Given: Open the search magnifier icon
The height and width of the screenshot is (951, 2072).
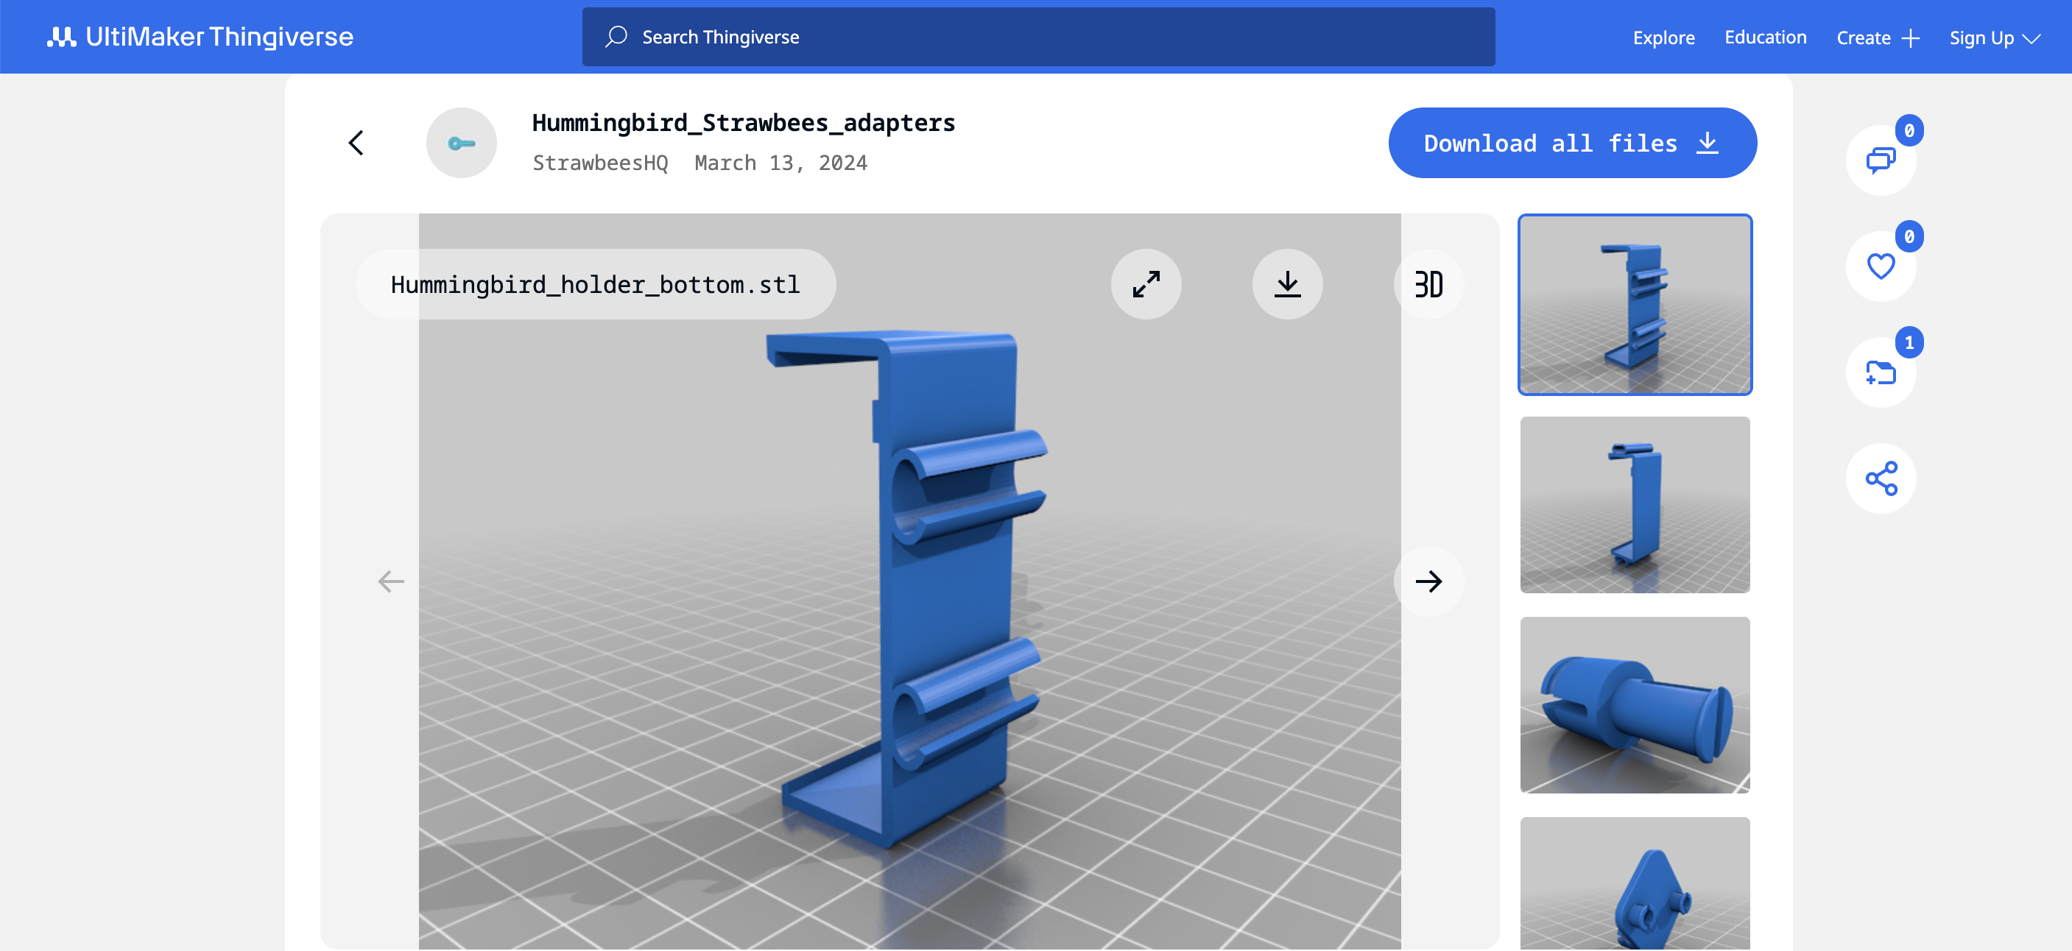Looking at the screenshot, I should pyautogui.click(x=615, y=37).
